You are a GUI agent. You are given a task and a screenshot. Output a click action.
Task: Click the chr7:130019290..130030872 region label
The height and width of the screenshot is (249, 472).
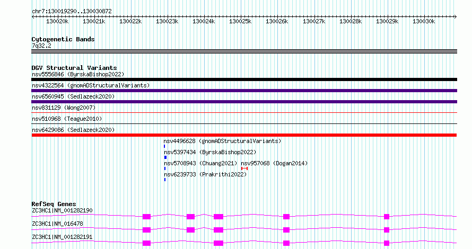click(x=72, y=11)
